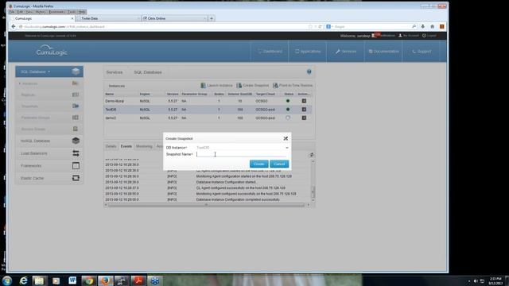This screenshot has width=509, height=286.
Task: Refresh the events log via the refresh icon
Action: 312,155
